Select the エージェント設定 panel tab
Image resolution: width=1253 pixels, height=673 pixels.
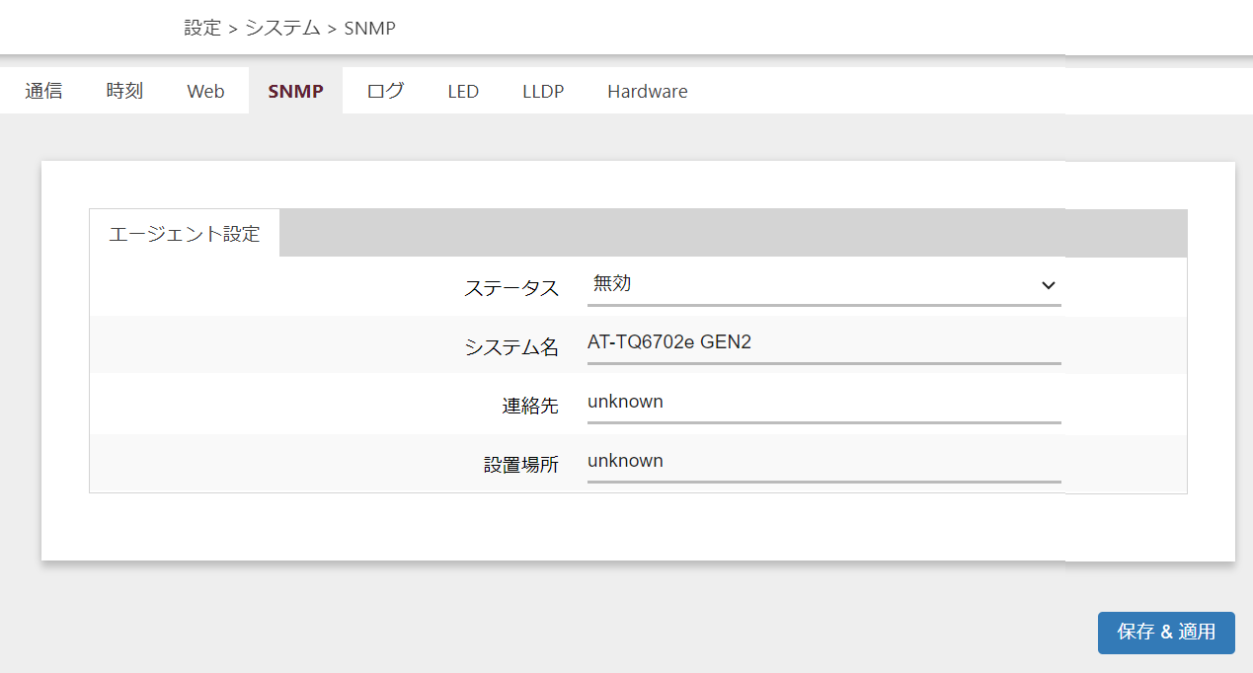[x=185, y=234]
